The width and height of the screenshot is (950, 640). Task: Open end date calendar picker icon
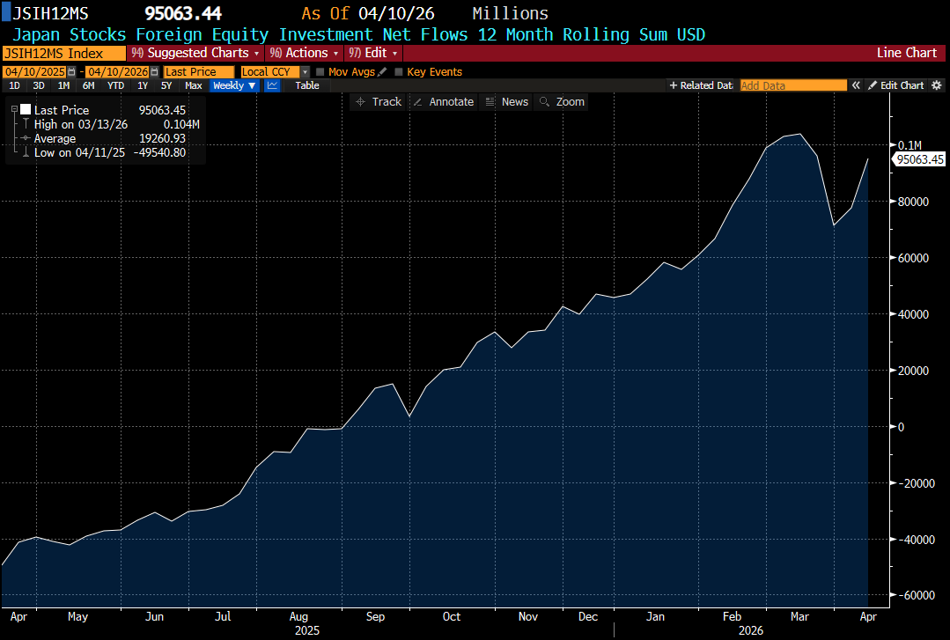coord(154,71)
